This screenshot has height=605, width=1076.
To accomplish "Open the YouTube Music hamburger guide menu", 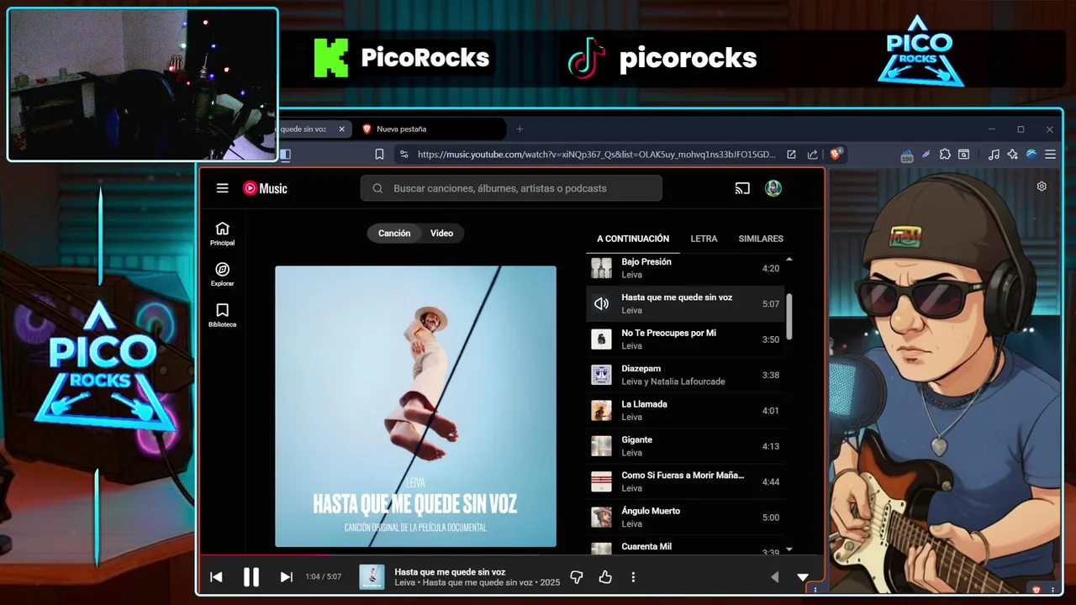I will pos(222,188).
